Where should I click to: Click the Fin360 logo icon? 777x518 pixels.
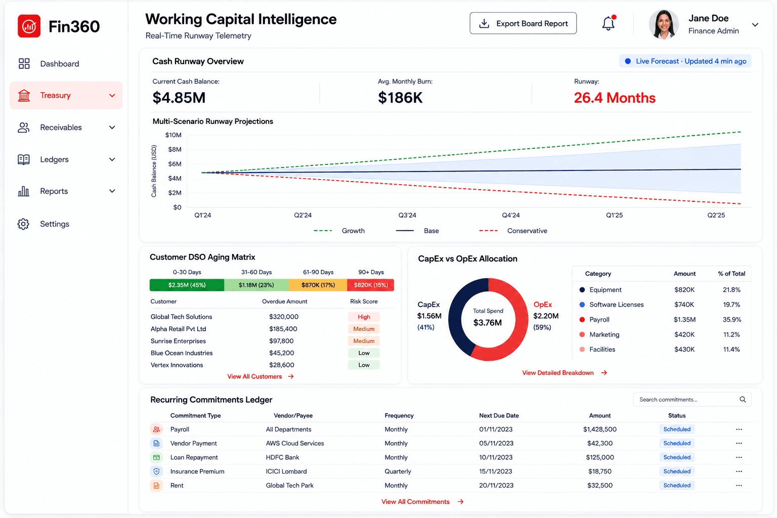tap(29, 26)
